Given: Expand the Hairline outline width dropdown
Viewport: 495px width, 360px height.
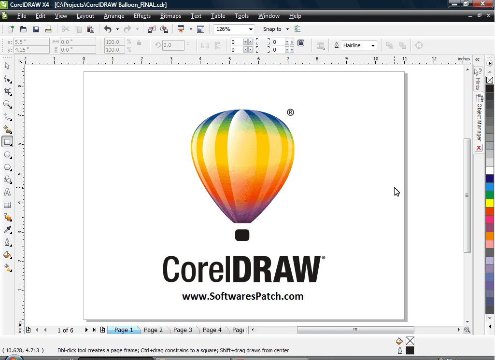Looking at the screenshot, I should [x=373, y=45].
